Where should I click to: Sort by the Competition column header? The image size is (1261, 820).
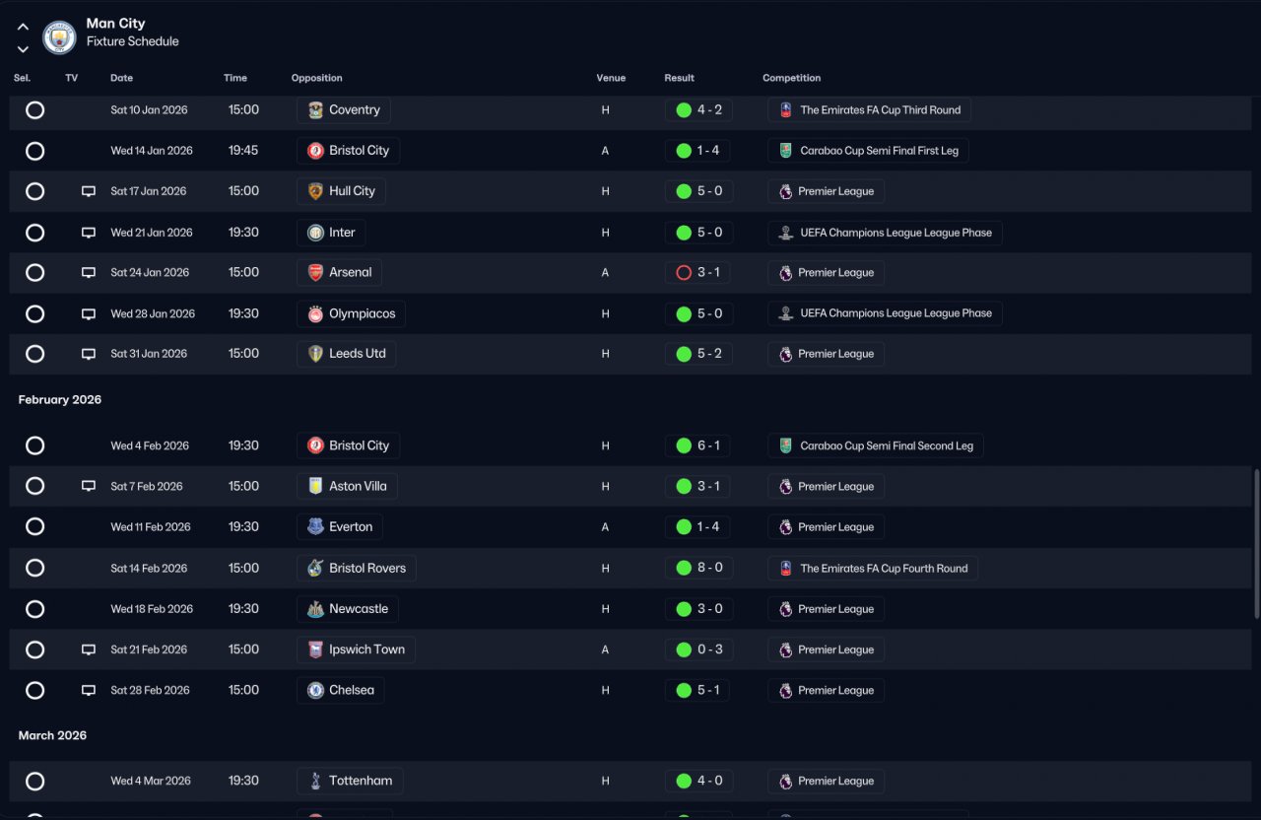(791, 78)
